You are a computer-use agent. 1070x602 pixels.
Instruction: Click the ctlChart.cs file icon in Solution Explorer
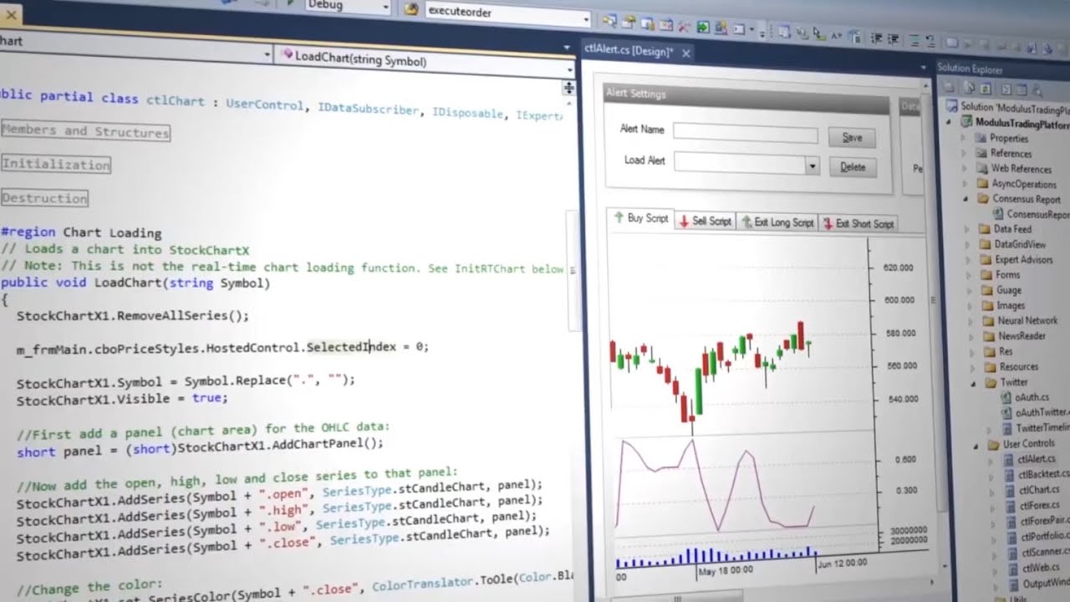point(1008,490)
